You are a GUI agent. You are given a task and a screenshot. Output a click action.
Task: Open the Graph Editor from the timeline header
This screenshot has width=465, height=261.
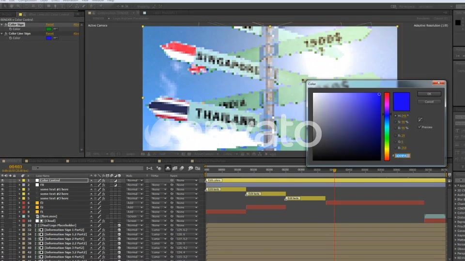point(198,168)
